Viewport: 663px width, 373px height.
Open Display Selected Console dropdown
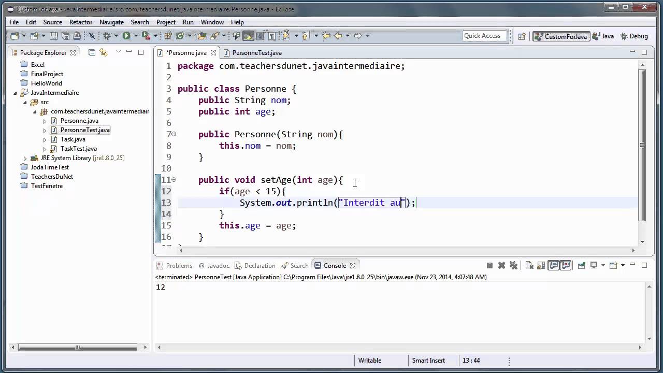pos(603,265)
